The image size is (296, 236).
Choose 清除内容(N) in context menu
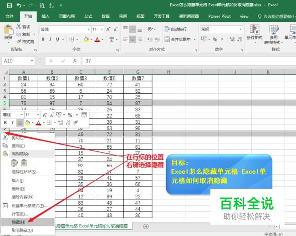tap(28, 197)
